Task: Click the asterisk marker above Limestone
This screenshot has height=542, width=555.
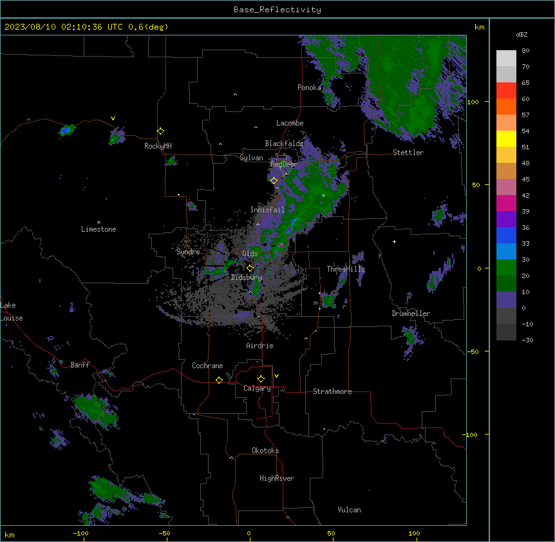Action: click(99, 223)
